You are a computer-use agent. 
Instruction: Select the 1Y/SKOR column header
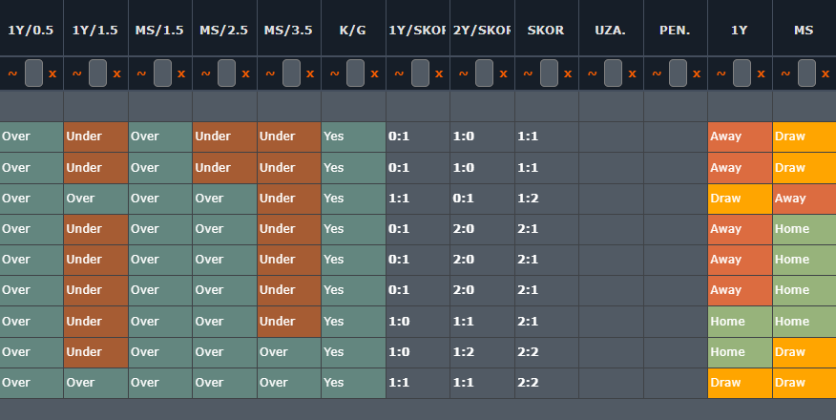[x=417, y=30]
